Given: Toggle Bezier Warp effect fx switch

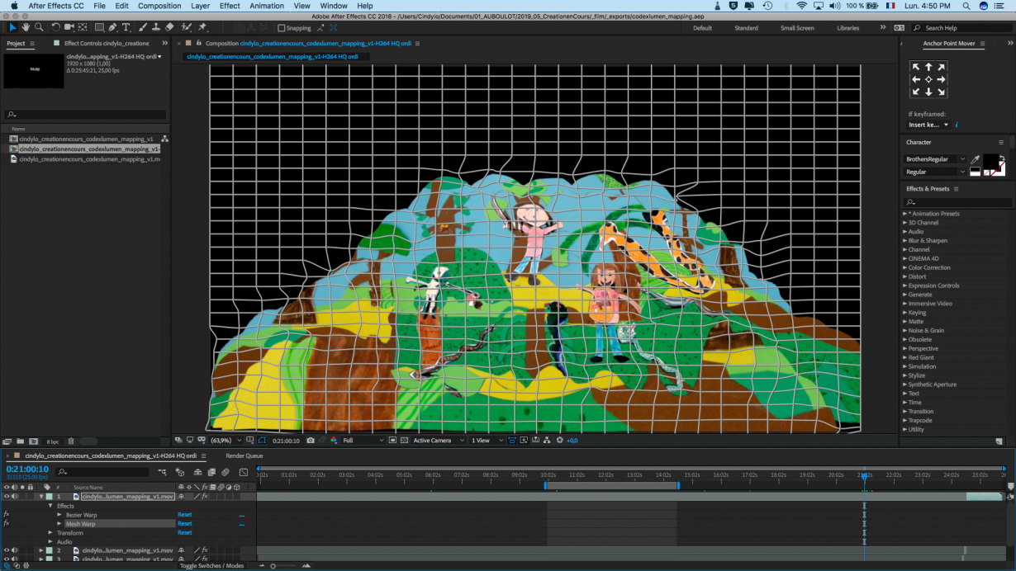Looking at the screenshot, I should point(7,515).
